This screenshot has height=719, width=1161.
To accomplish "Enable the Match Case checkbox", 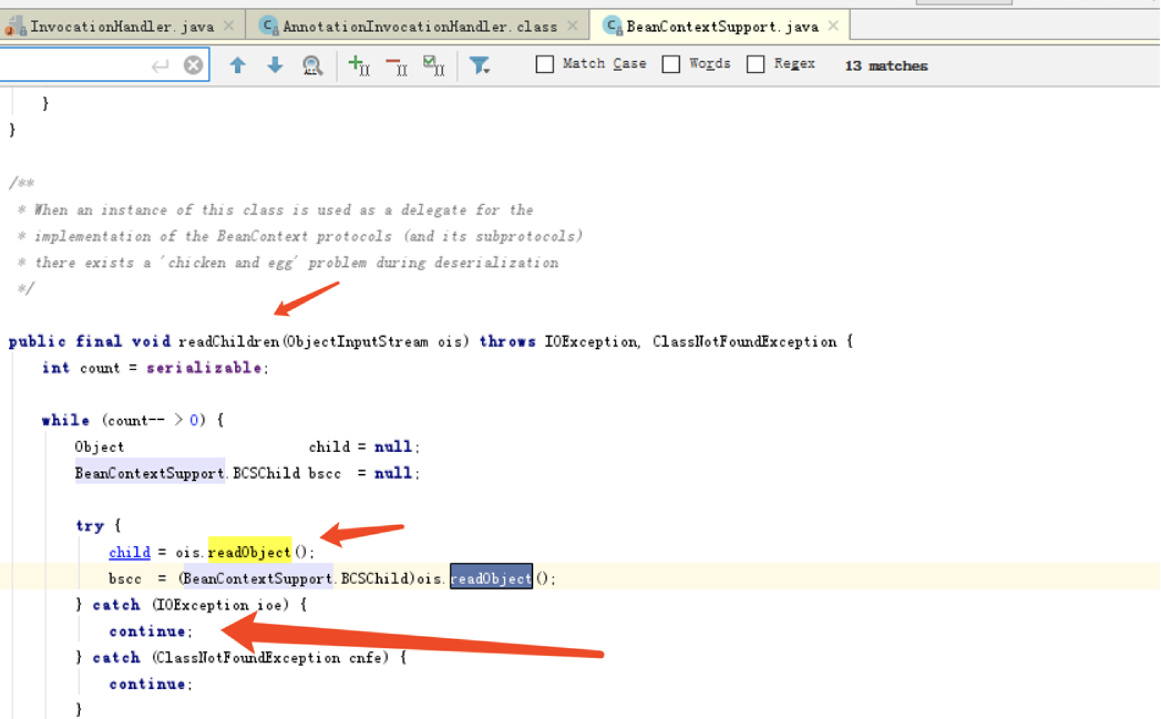I will pos(545,64).
